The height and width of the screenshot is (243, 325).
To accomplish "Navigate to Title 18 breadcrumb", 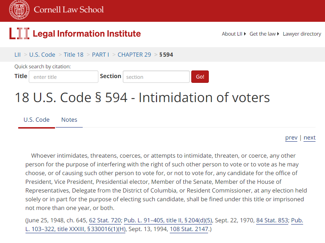I will click(73, 54).
